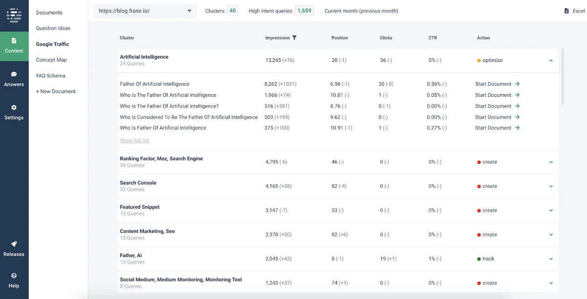
Task: Collapse the Artificial Intelligence cluster
Action: pyautogui.click(x=551, y=61)
